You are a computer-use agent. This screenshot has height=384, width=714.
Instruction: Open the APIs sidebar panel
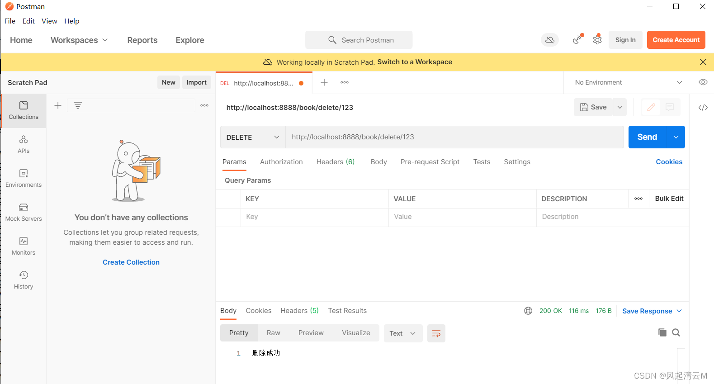tap(24, 145)
